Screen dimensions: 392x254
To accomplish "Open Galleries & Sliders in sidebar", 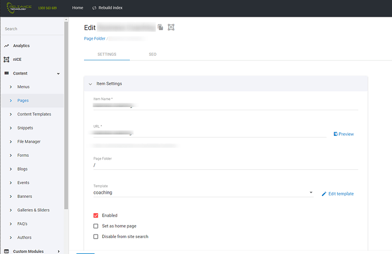I will pyautogui.click(x=33, y=210).
